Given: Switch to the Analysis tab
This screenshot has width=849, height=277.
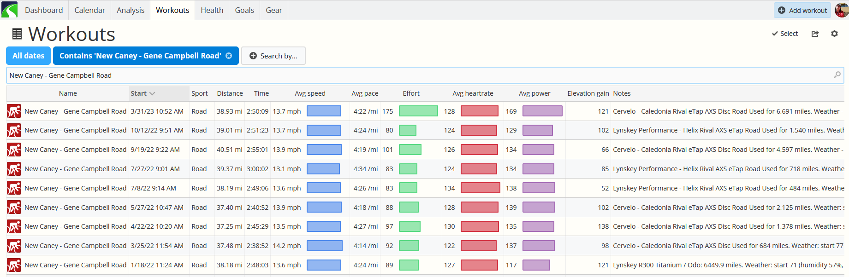Looking at the screenshot, I should coord(130,10).
